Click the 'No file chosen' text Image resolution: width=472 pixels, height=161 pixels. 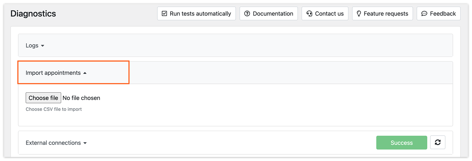(81, 98)
